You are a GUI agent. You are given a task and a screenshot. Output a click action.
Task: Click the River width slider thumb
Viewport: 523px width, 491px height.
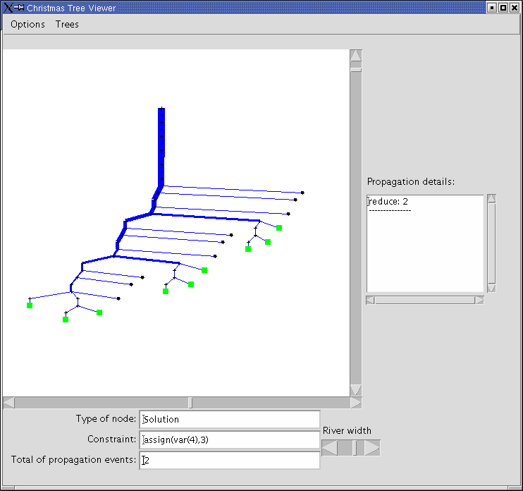tap(355, 448)
